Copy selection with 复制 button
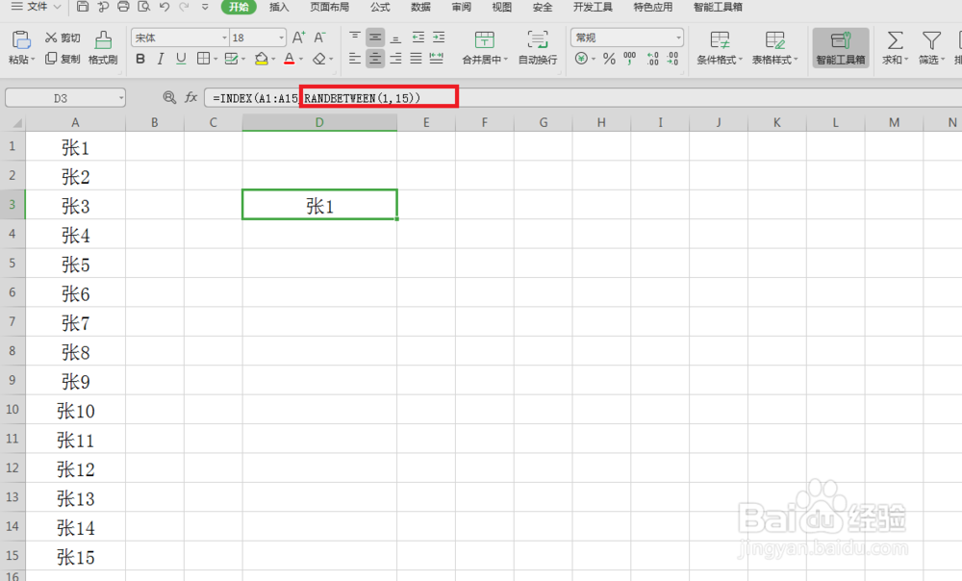The height and width of the screenshot is (581, 962). point(63,59)
